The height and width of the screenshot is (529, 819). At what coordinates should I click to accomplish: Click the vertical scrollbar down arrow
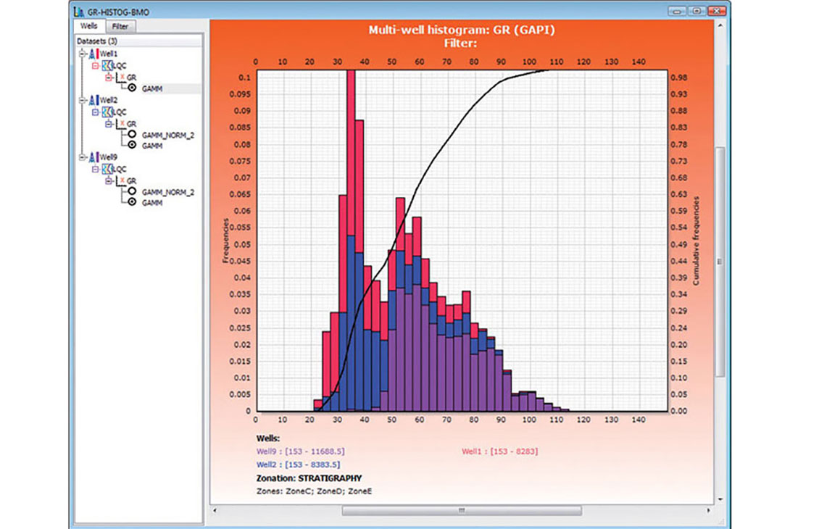pos(720,499)
